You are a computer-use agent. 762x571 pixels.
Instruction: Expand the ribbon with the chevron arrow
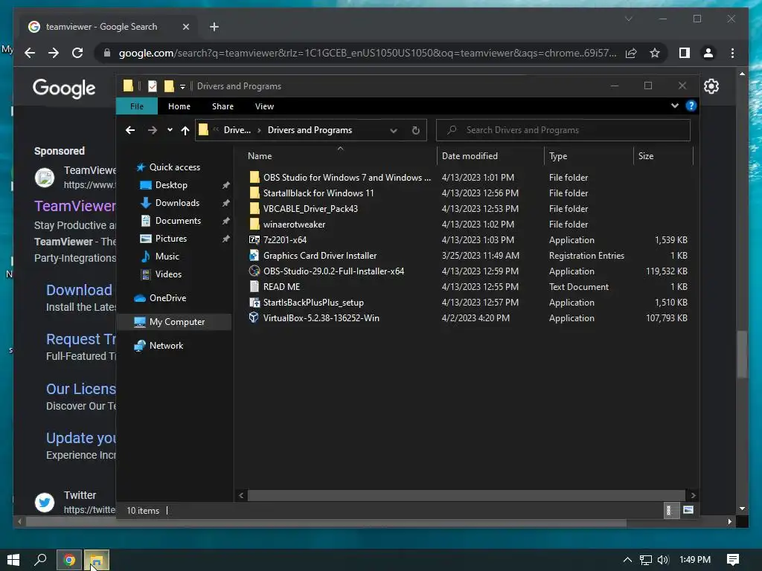click(x=674, y=106)
